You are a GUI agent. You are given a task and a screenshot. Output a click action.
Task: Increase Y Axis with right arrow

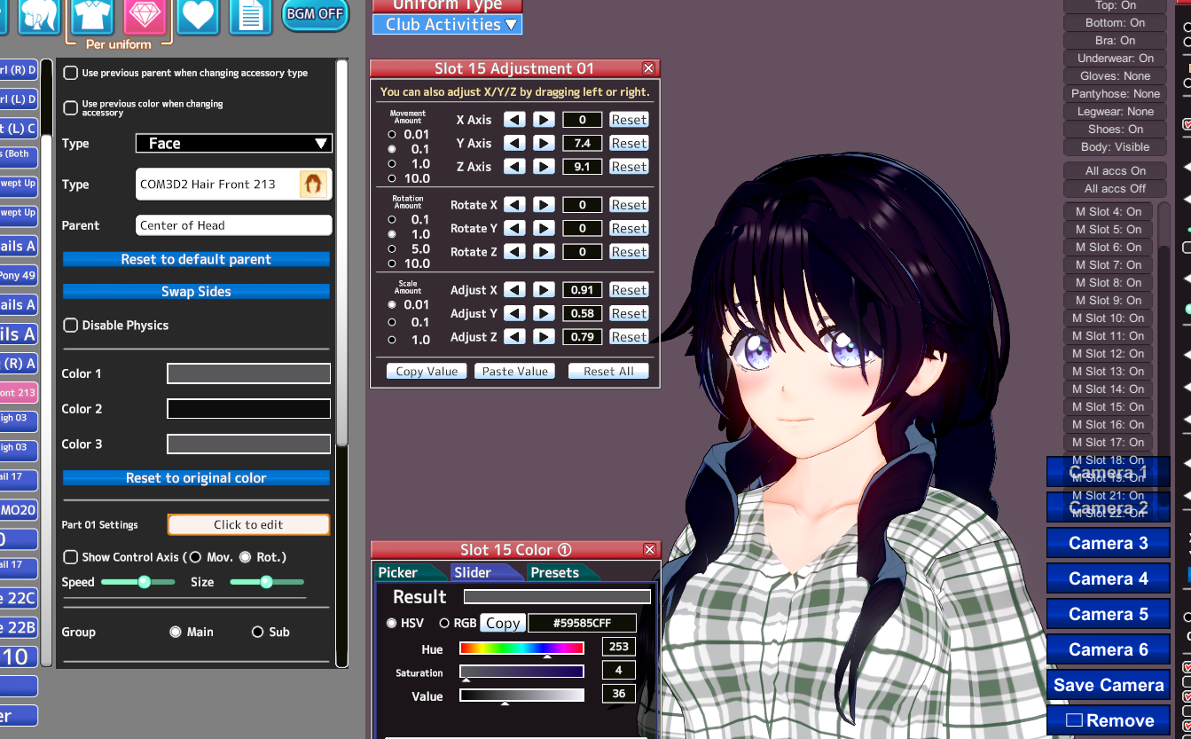point(544,143)
